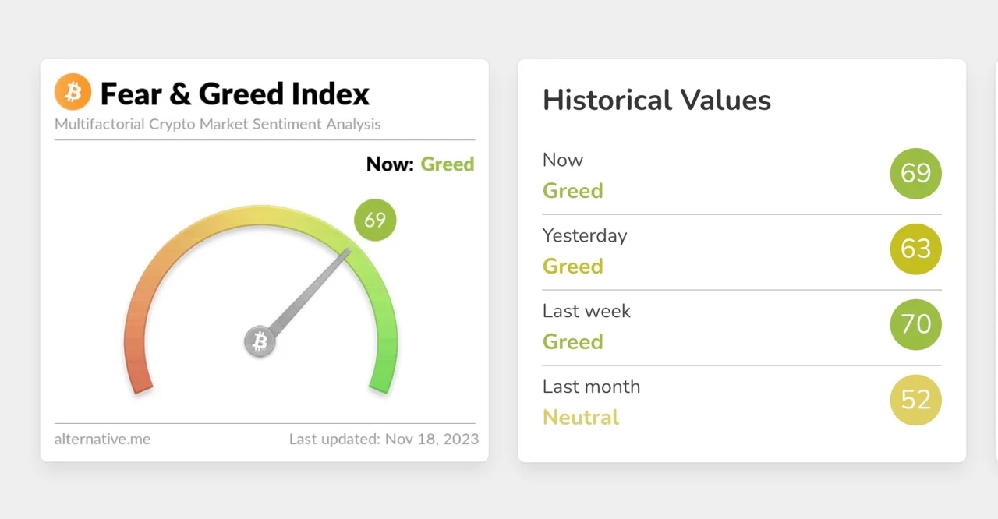Click the Yesterday value 63 circle
The width and height of the screenshot is (998, 519).
coord(915,249)
